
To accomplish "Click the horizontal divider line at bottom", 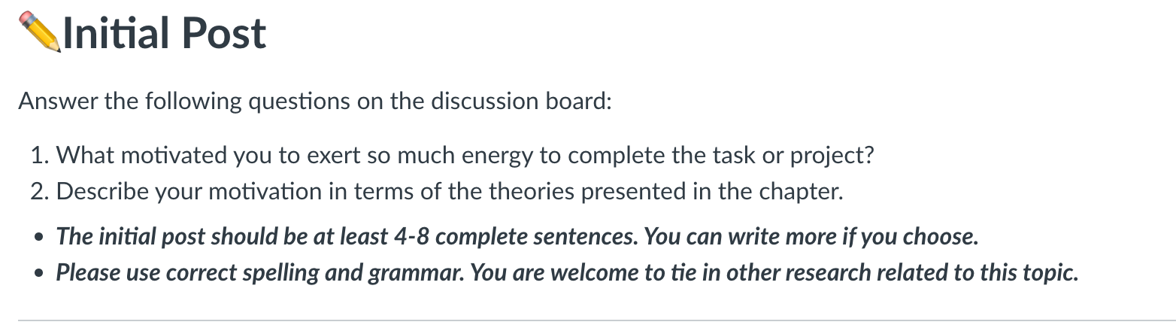I will tap(588, 321).
